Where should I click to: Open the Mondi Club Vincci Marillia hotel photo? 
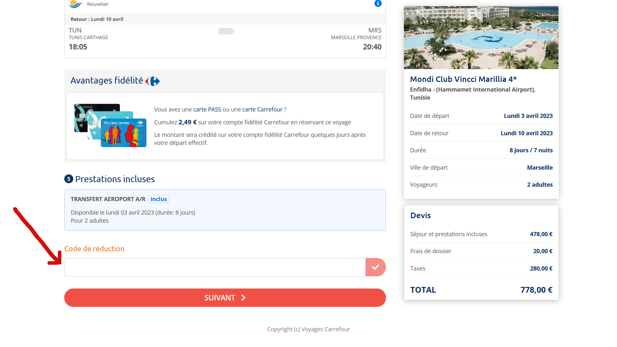(481, 38)
